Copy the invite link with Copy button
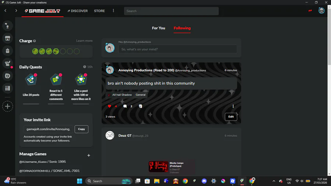This screenshot has width=331, height=186. (x=82, y=129)
